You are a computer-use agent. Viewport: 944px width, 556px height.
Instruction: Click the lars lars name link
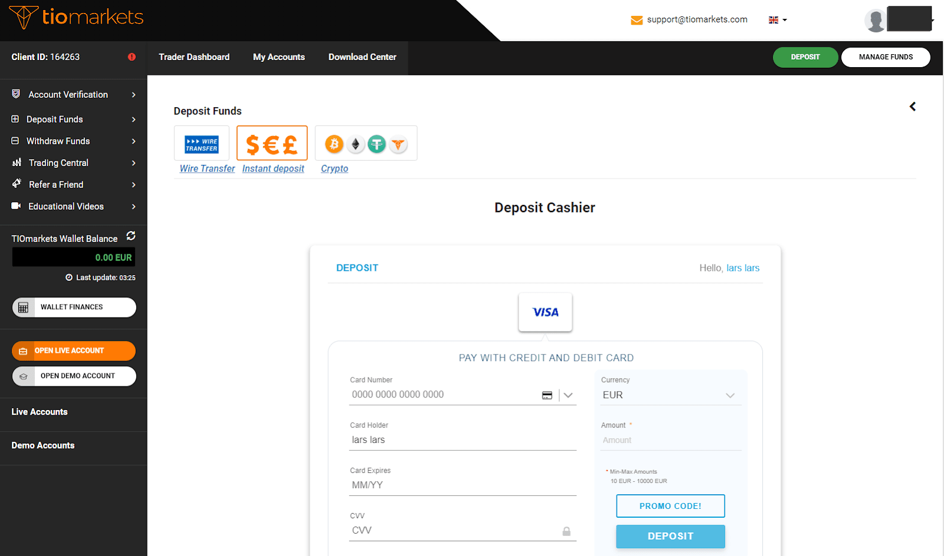743,268
